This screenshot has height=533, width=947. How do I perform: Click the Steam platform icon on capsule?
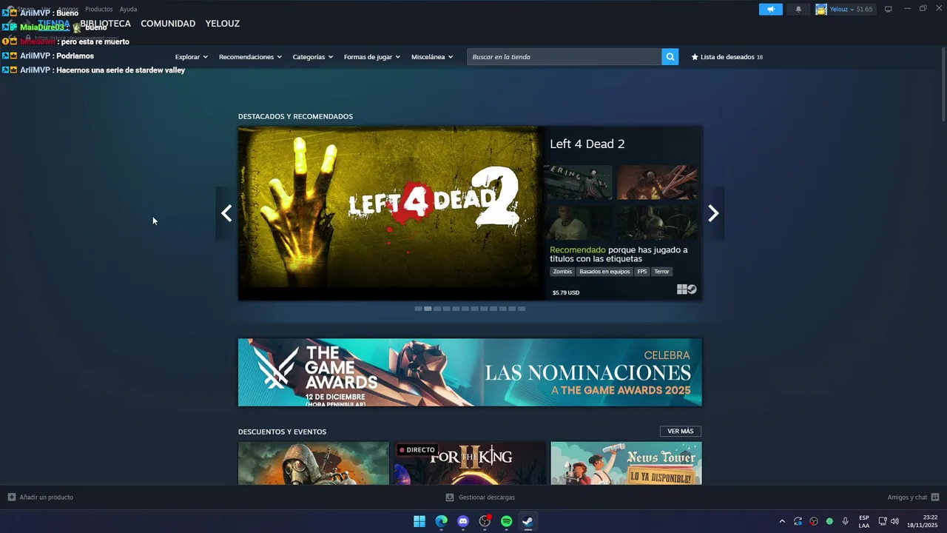(692, 289)
